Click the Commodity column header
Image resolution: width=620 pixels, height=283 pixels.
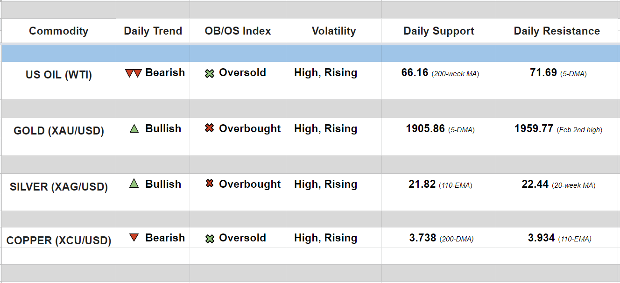pyautogui.click(x=58, y=31)
